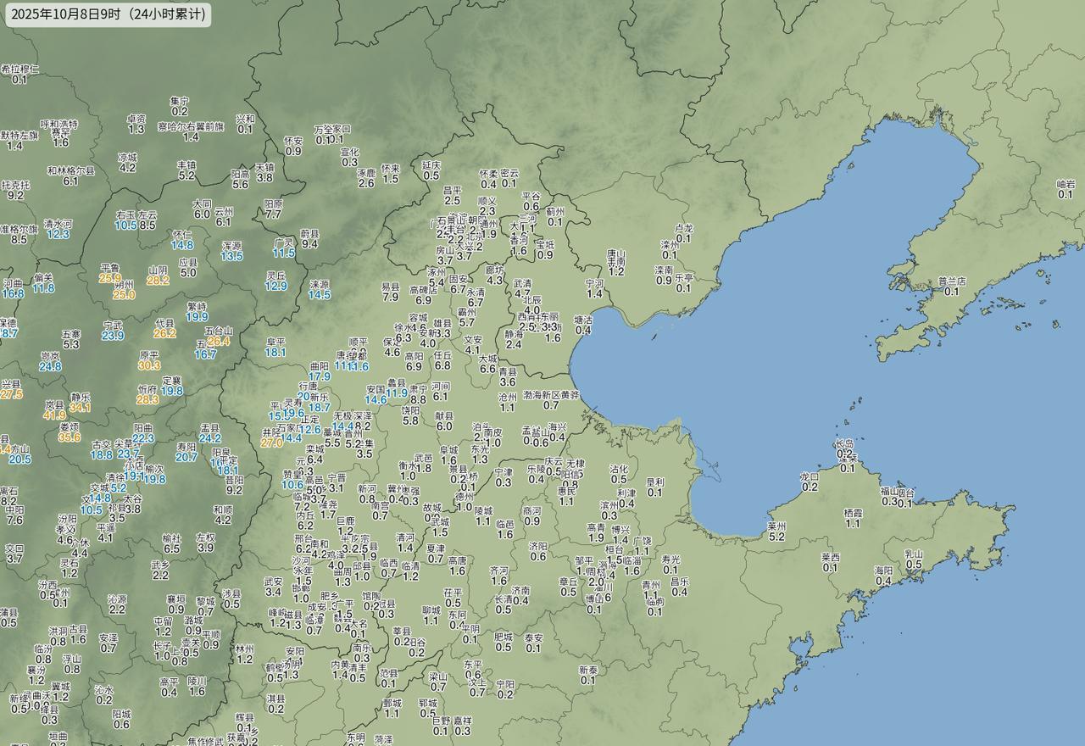
Task: Click the 长岛 island station label
Action: 844,443
